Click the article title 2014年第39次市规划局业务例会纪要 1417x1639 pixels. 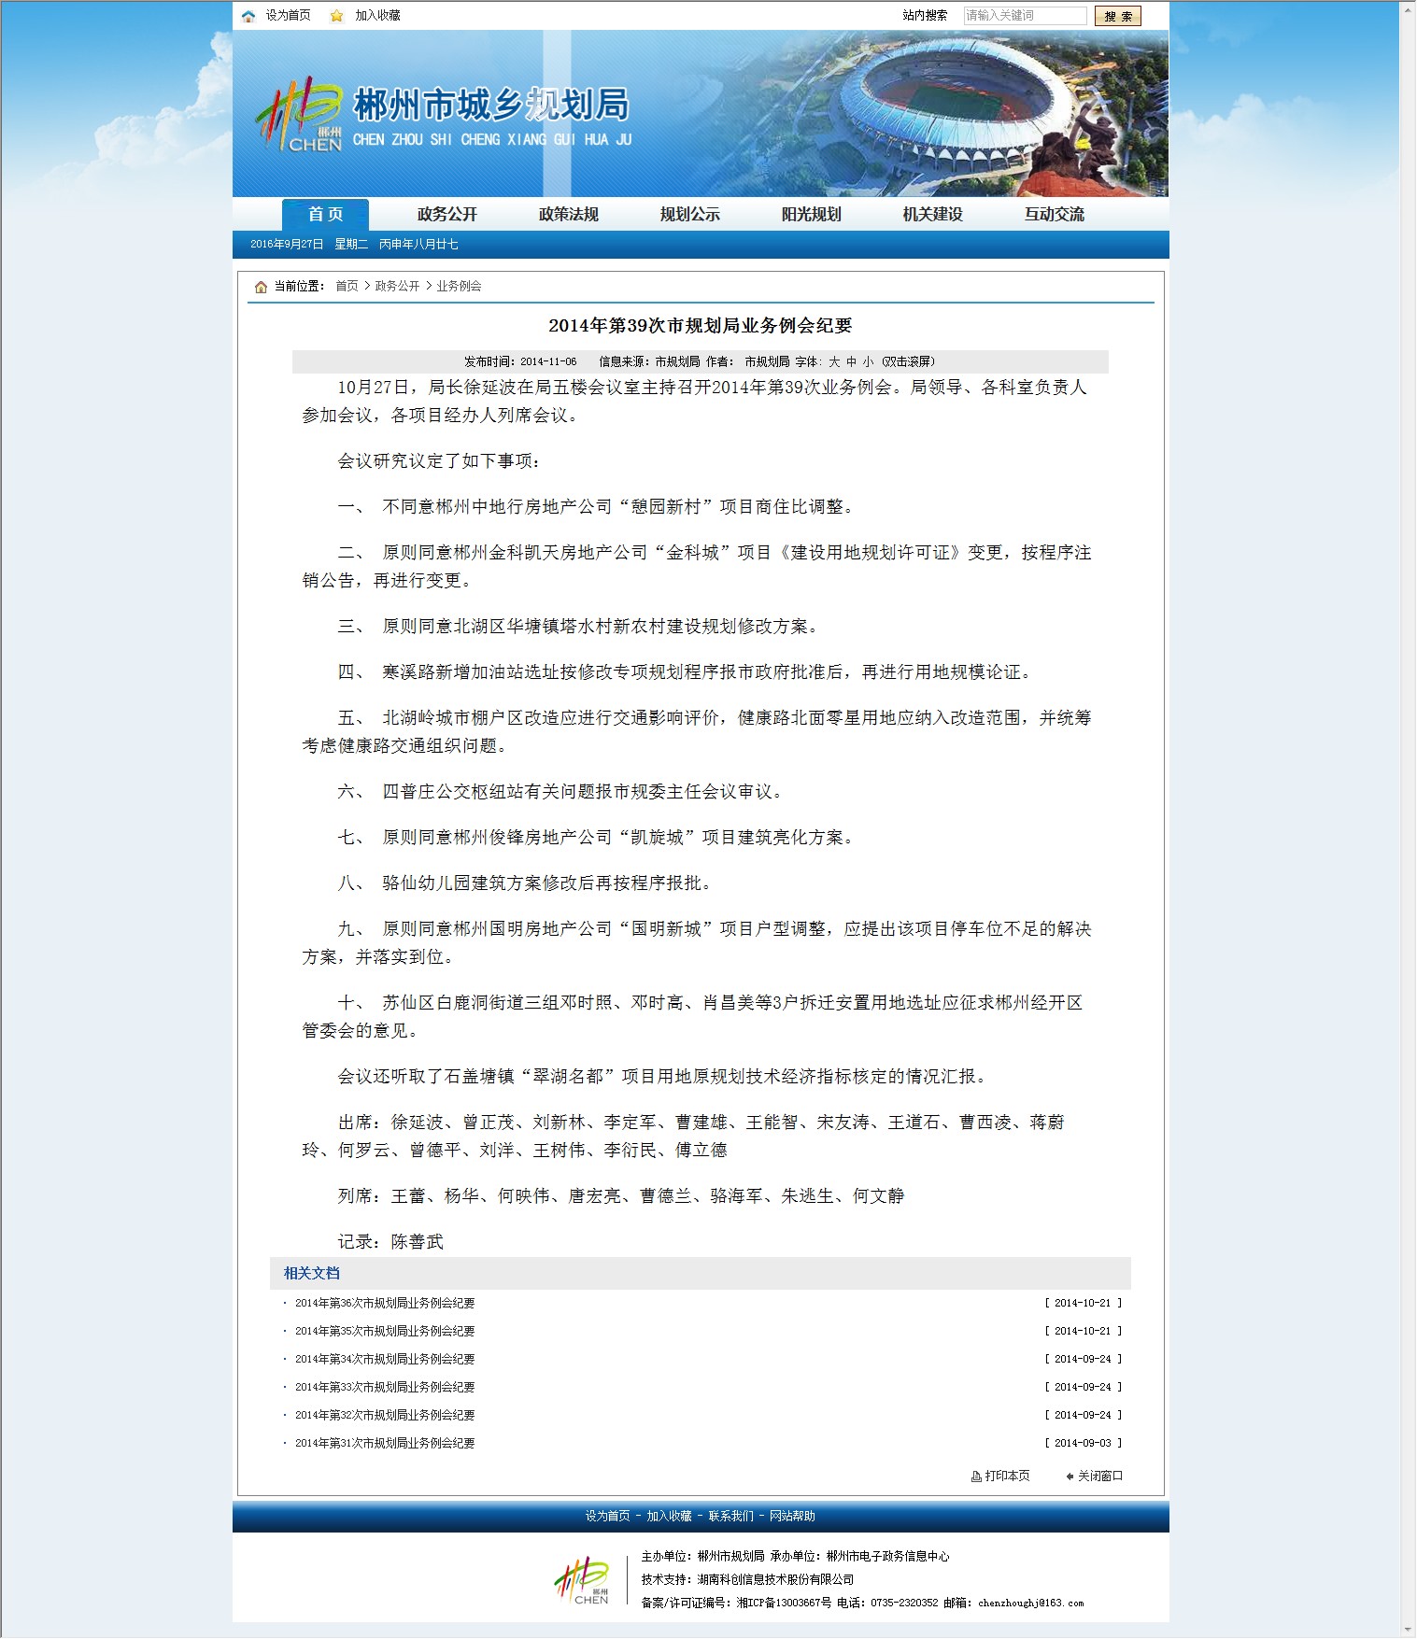(701, 326)
